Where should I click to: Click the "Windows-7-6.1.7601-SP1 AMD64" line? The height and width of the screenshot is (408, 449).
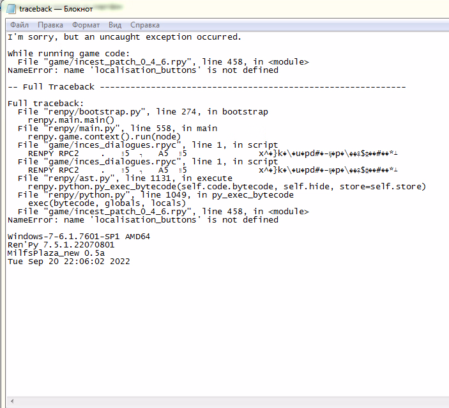click(x=79, y=237)
